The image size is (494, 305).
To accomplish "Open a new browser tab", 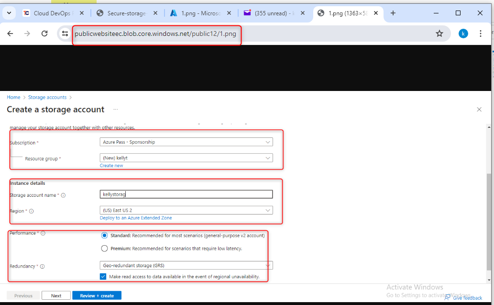I will pyautogui.click(x=393, y=13).
